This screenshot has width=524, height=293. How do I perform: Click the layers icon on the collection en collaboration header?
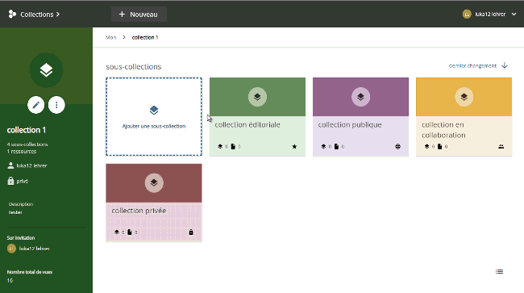(464, 97)
